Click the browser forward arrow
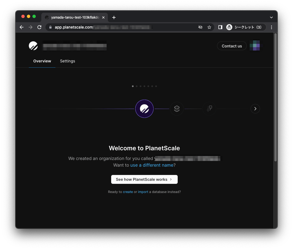 pyautogui.click(x=30, y=27)
